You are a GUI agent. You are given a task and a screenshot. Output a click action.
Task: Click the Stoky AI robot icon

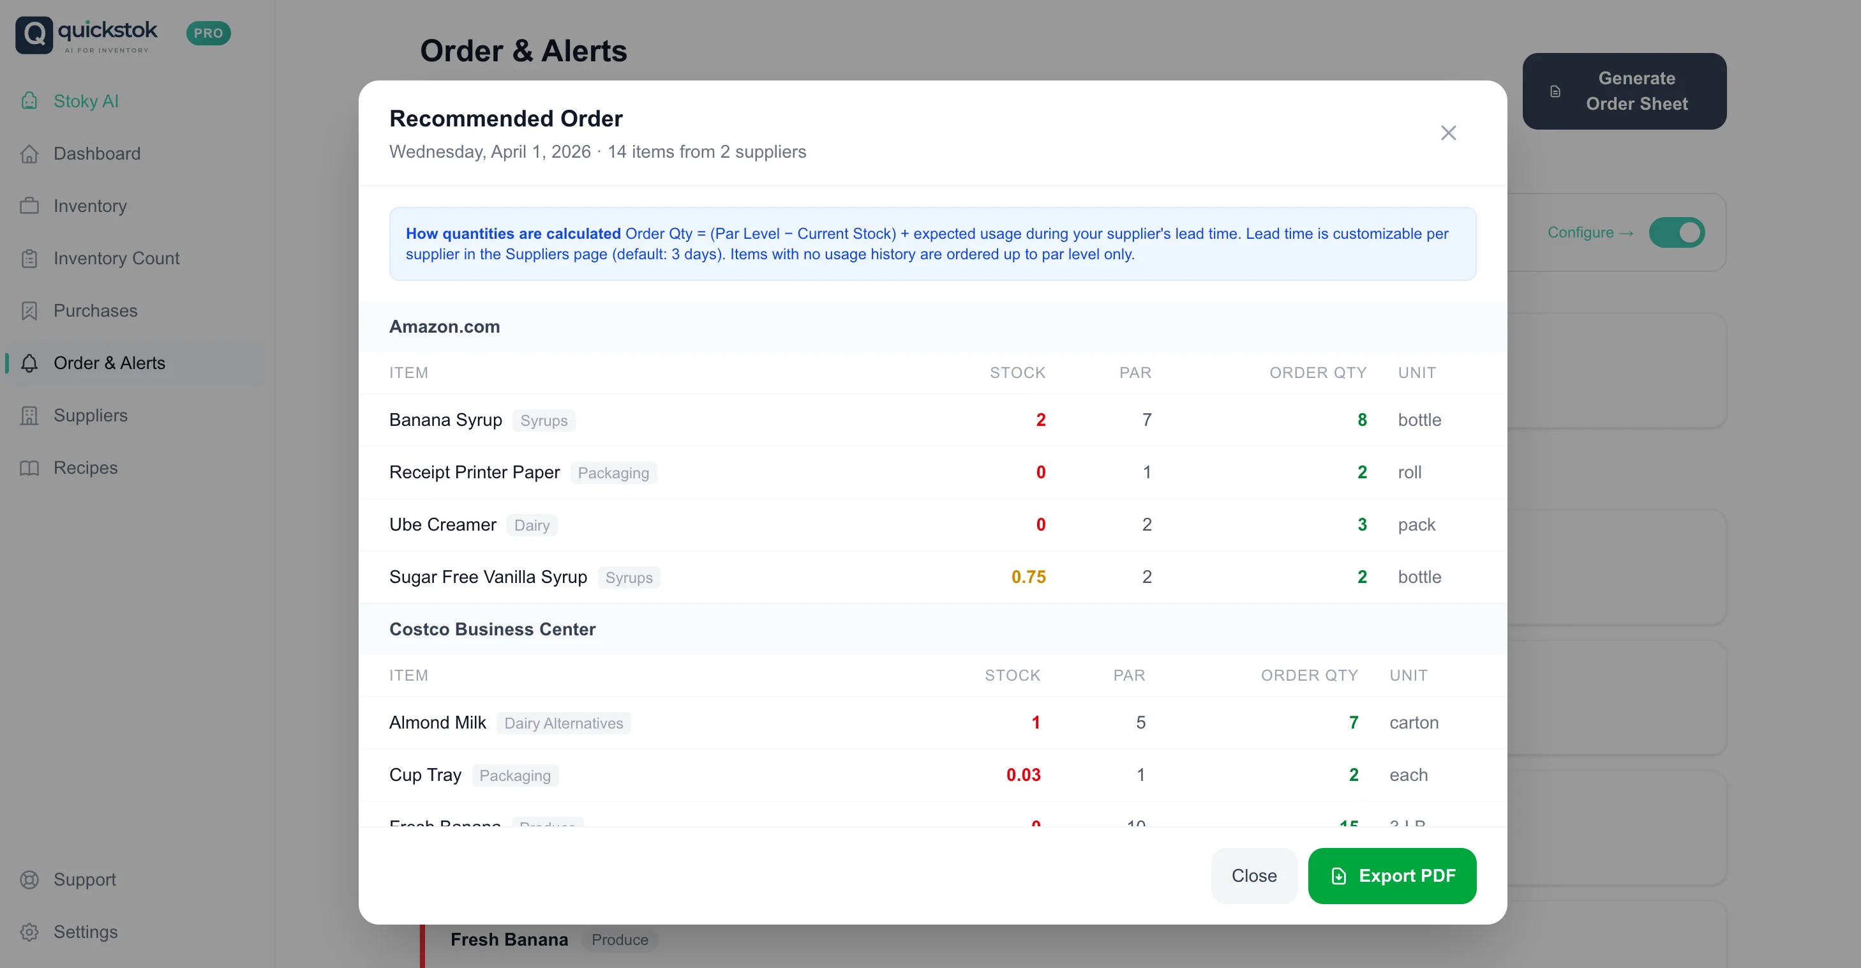pyautogui.click(x=29, y=100)
